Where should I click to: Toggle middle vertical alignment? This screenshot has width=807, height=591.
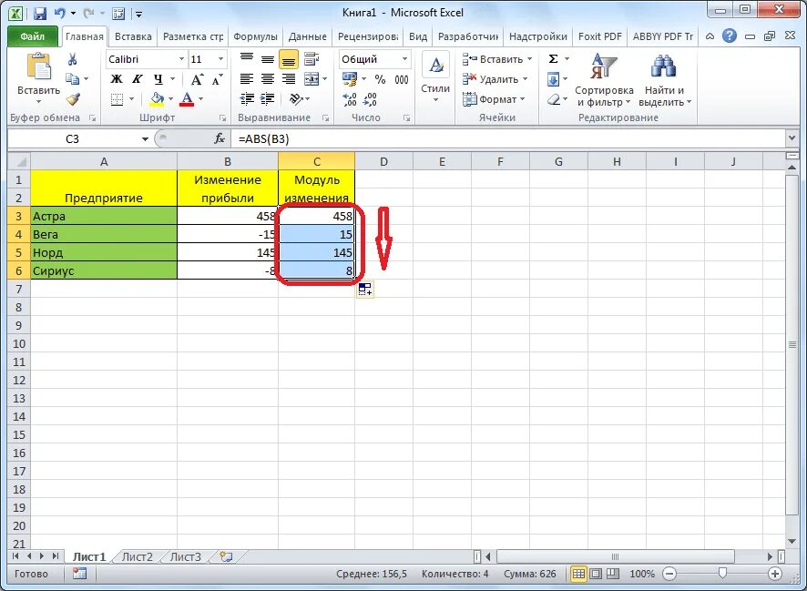[268, 59]
